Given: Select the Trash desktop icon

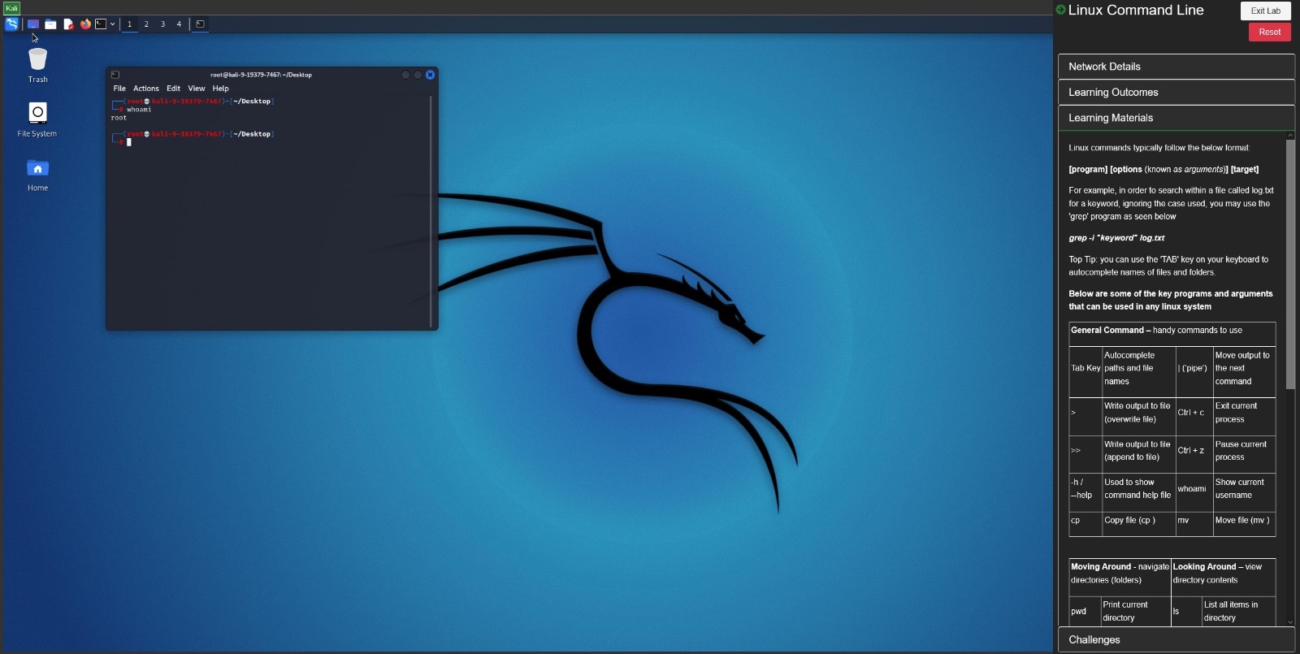Looking at the screenshot, I should (x=37, y=66).
